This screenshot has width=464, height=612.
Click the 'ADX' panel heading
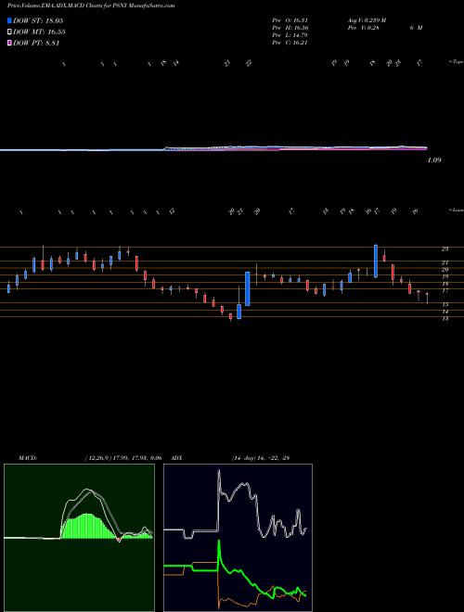coord(176,458)
